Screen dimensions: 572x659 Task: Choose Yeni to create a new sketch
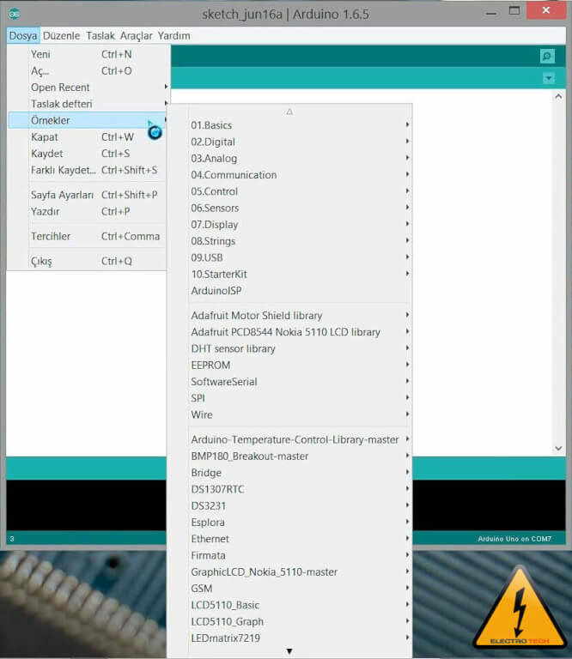click(87, 54)
